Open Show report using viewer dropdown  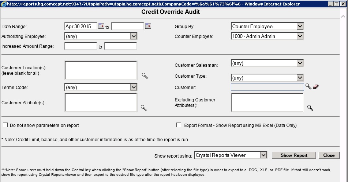(x=263, y=155)
